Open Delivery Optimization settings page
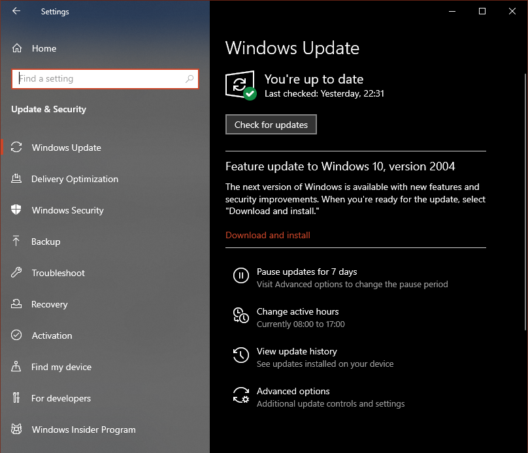Image resolution: width=528 pixels, height=453 pixels. (x=74, y=179)
